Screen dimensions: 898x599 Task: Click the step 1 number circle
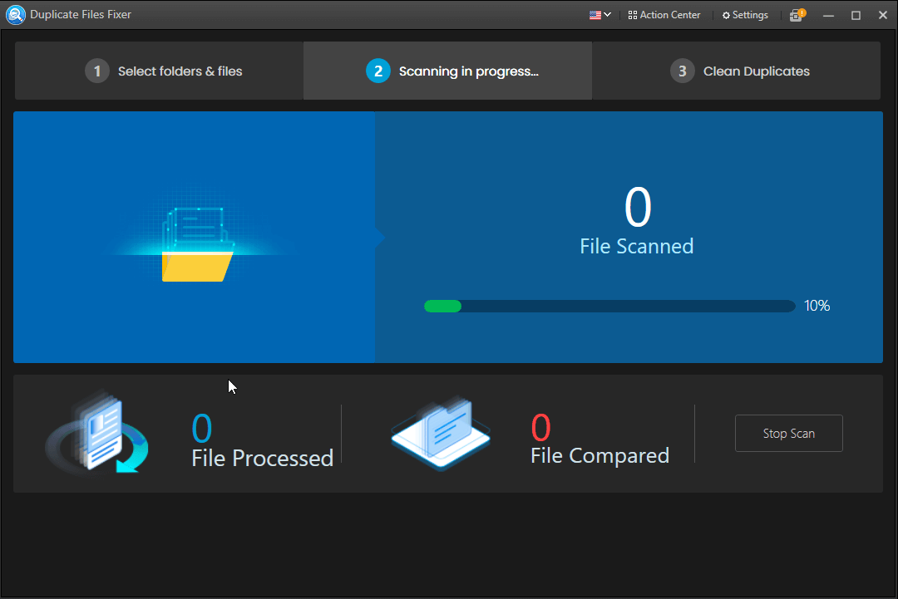[97, 71]
